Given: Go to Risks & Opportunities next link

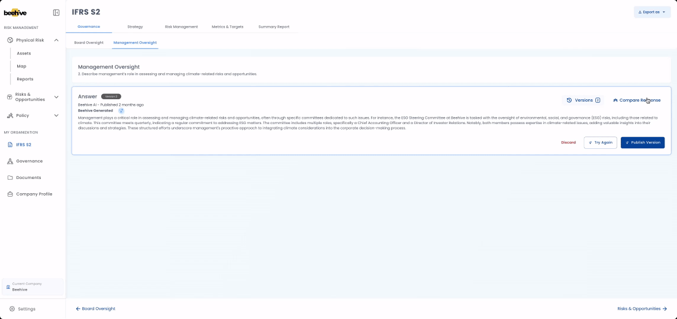Looking at the screenshot, I should [x=642, y=308].
